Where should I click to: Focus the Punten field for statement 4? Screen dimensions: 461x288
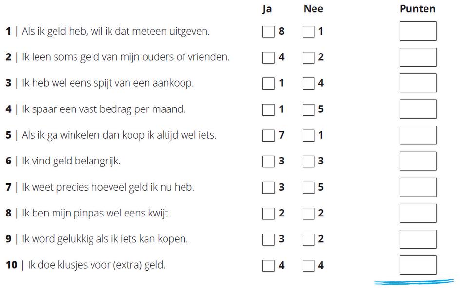[418, 109]
